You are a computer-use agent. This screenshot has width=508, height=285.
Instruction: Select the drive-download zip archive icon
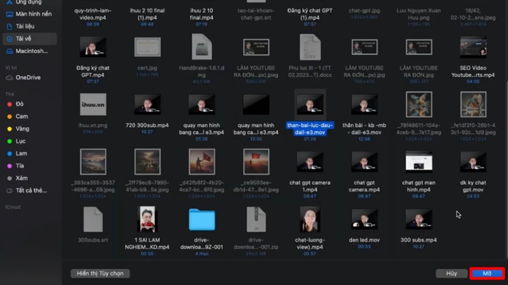[256, 220]
